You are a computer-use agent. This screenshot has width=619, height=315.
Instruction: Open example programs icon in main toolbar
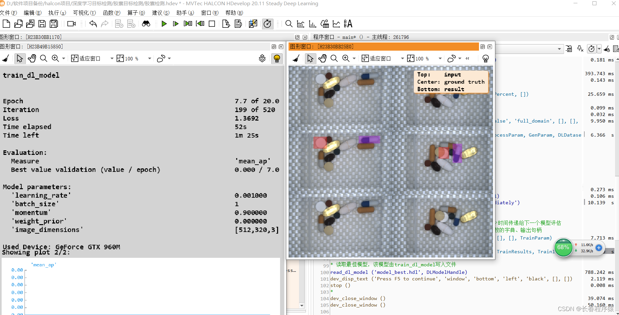(30, 24)
